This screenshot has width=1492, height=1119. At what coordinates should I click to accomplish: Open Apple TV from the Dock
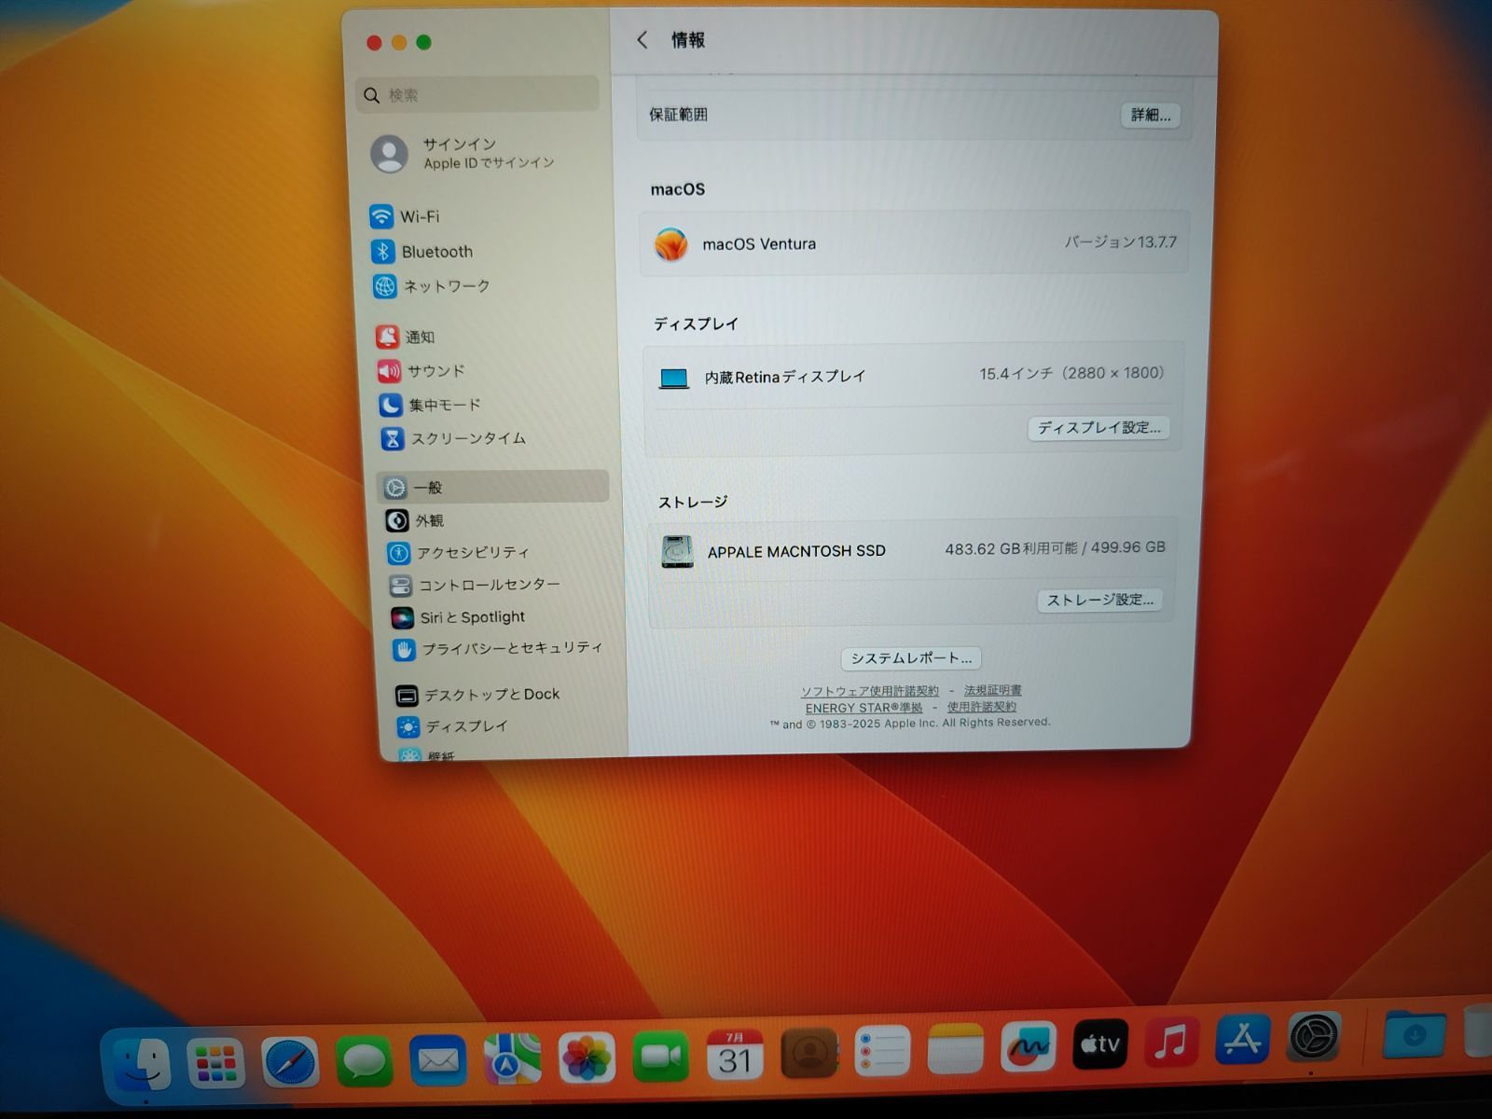(1100, 1043)
